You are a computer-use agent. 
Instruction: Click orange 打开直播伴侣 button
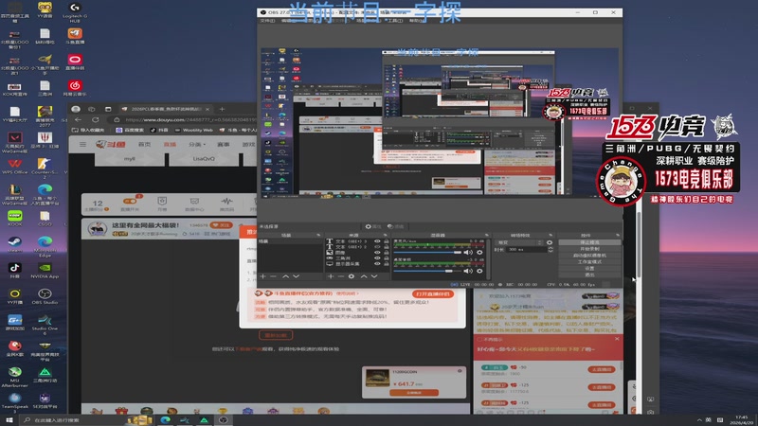pos(433,293)
